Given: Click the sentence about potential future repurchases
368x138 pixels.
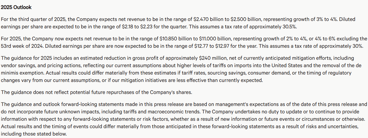Looking at the screenshot, I should coord(97,92).
